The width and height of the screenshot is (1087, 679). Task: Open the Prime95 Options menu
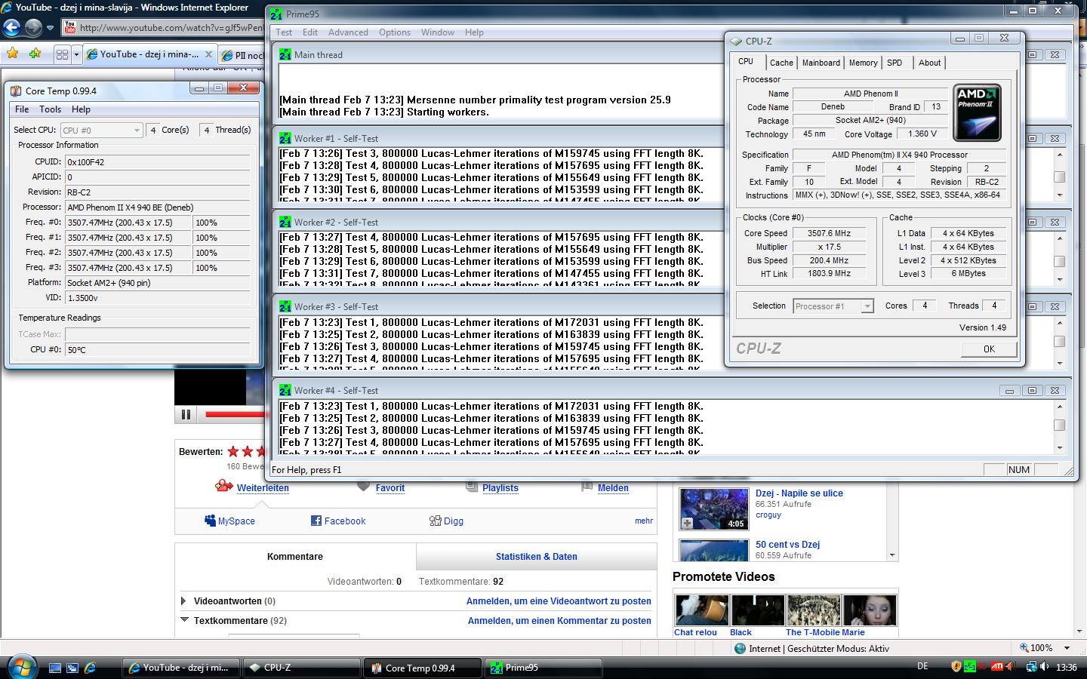click(x=395, y=32)
